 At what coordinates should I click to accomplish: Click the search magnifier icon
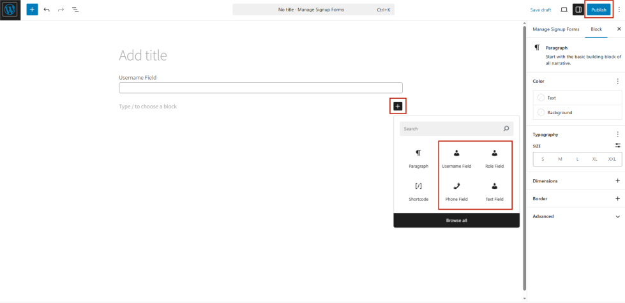[x=506, y=129]
